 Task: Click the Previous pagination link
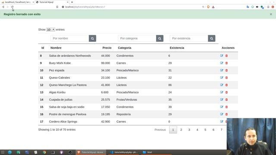point(160,130)
